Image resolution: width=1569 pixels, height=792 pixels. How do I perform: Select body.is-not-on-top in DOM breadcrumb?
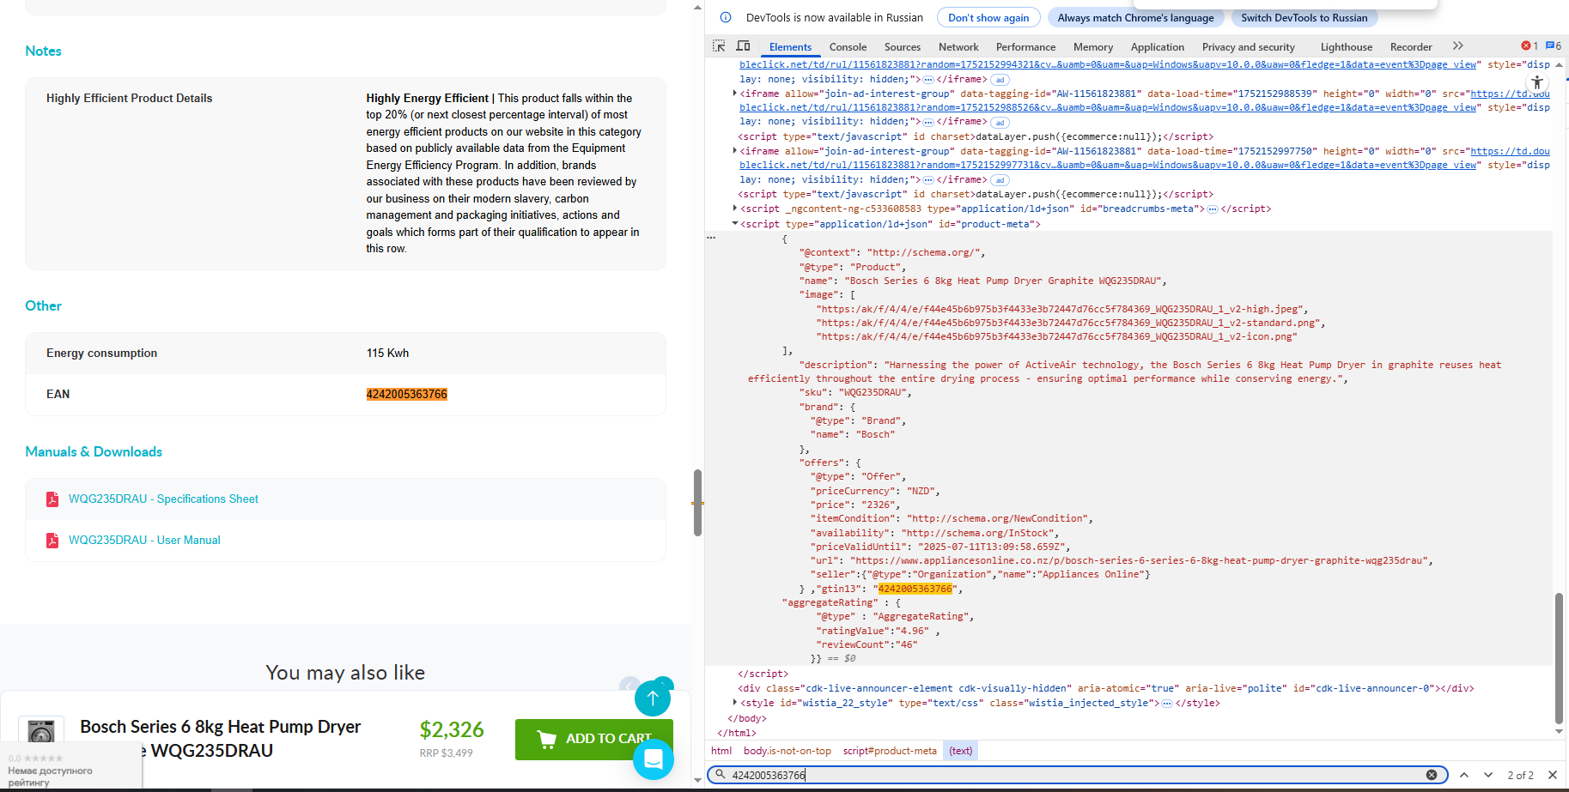coord(788,751)
